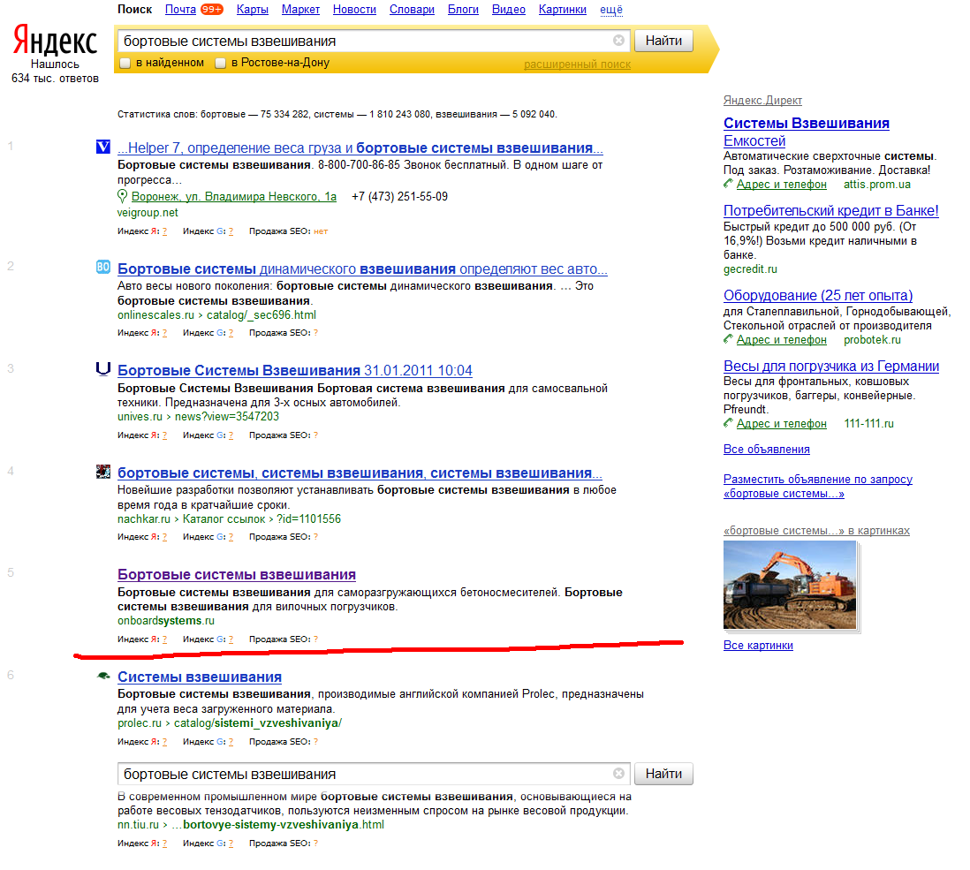The width and height of the screenshot is (970, 870).
Task: Click the unives.ru favicon next to the third result
Action: [103, 369]
